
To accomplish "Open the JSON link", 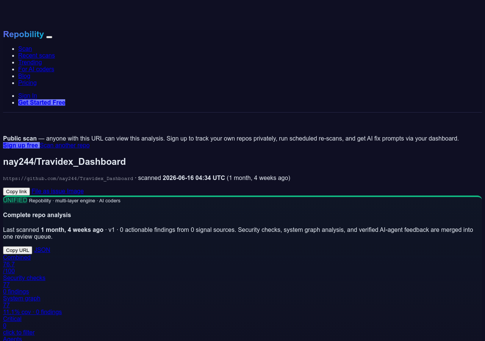I will coord(42,250).
